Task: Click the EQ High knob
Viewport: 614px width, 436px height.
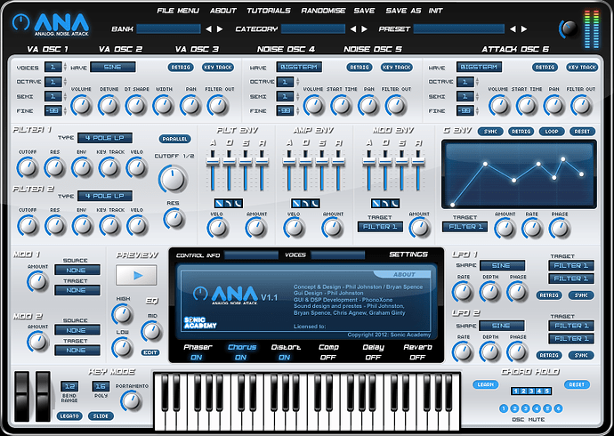Action: pyautogui.click(x=123, y=314)
